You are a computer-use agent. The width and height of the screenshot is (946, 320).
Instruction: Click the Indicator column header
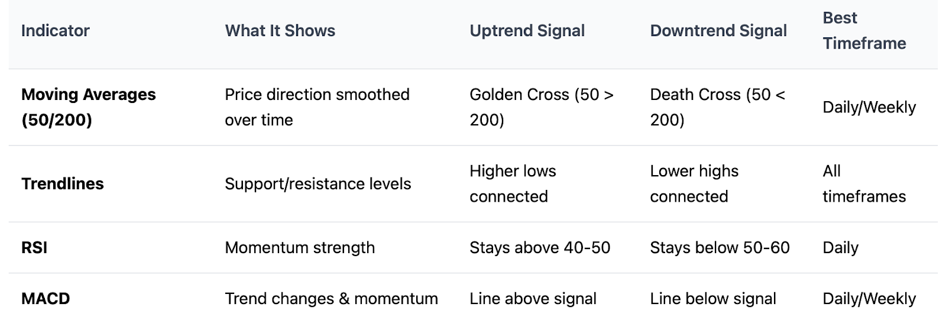coord(56,31)
